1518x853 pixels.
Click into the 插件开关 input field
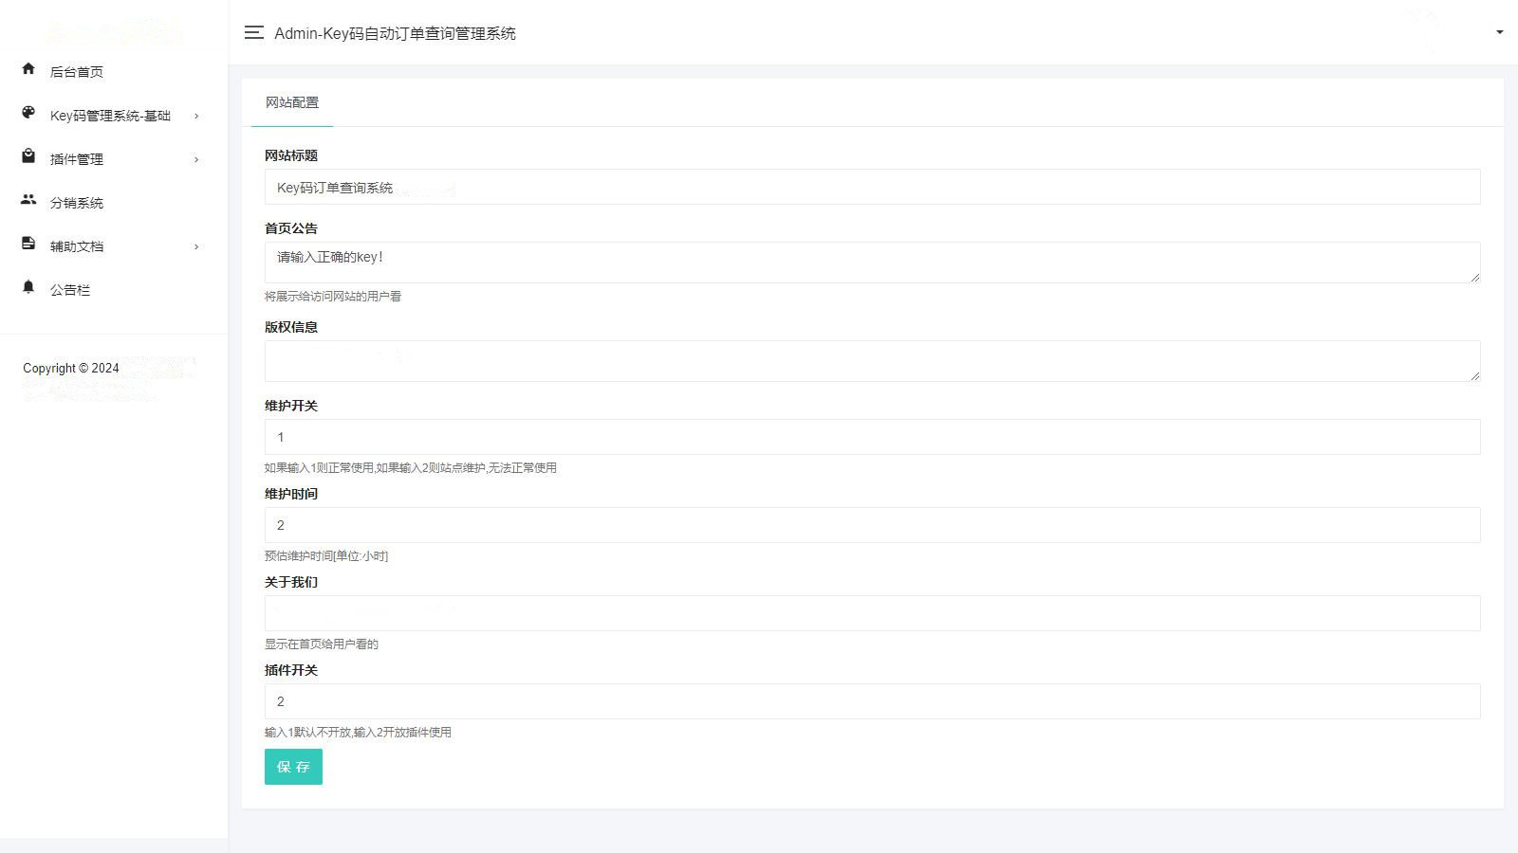[871, 701]
